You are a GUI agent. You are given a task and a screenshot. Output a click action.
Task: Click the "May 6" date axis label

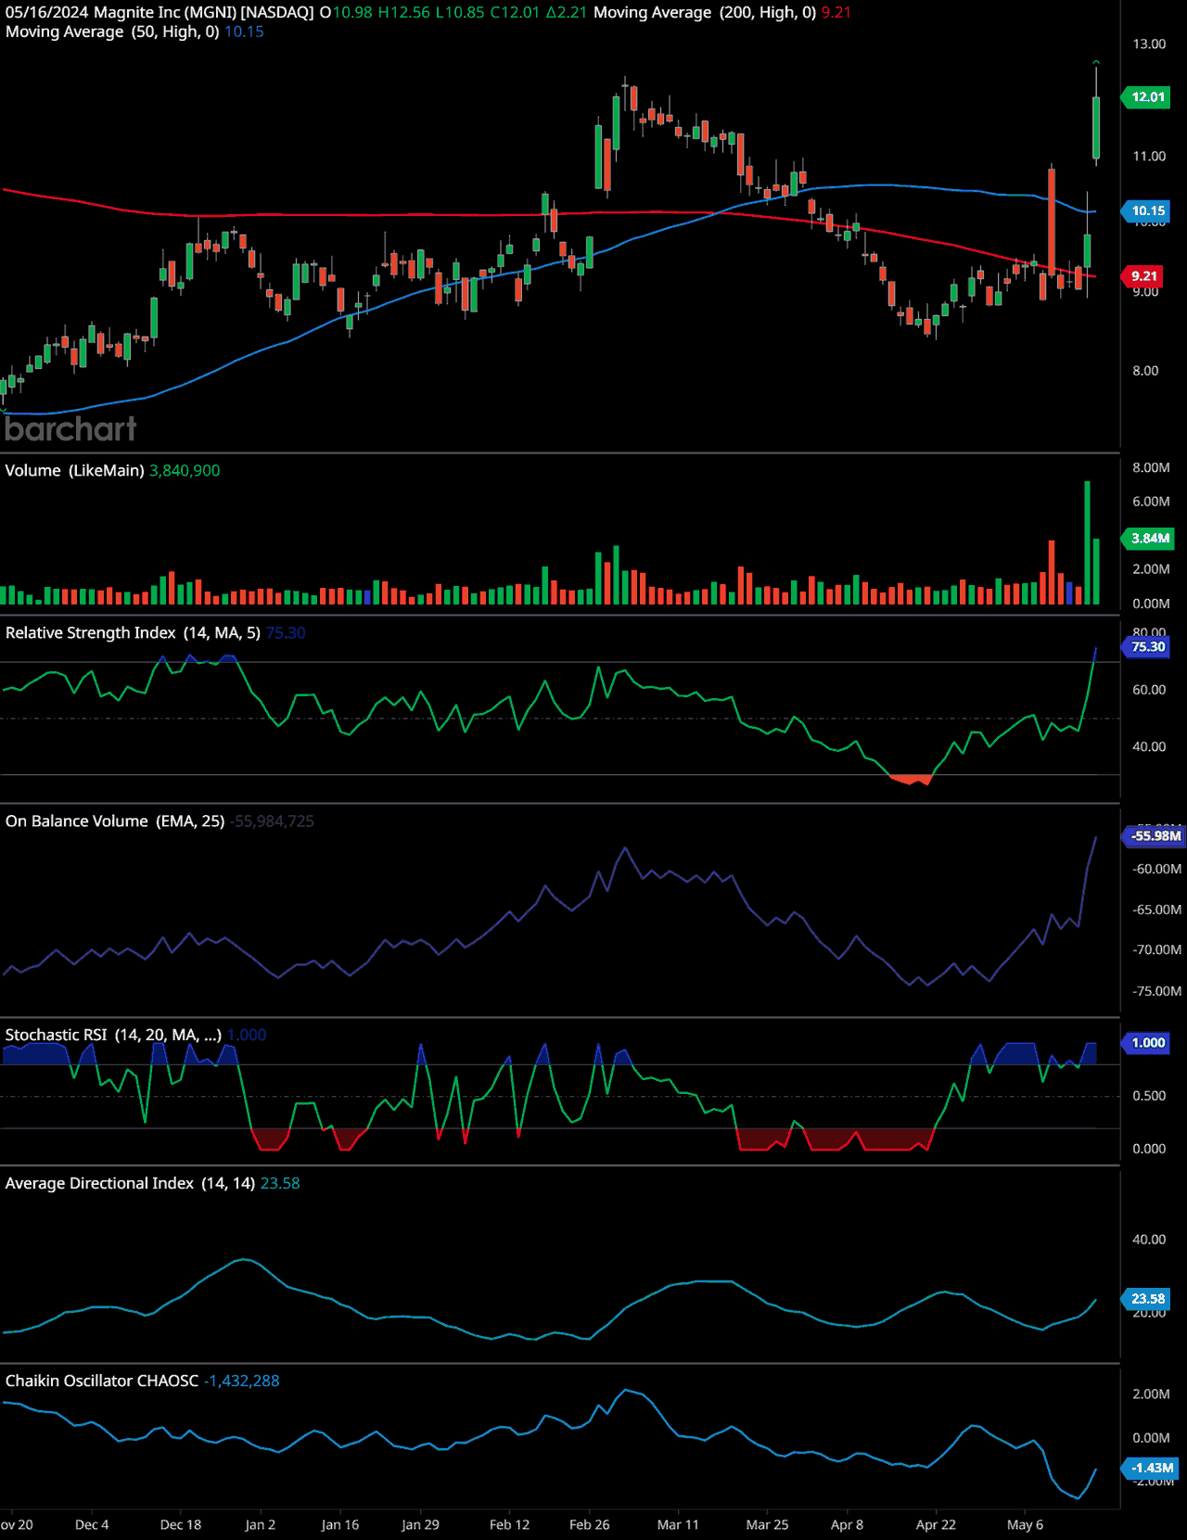(1025, 1525)
